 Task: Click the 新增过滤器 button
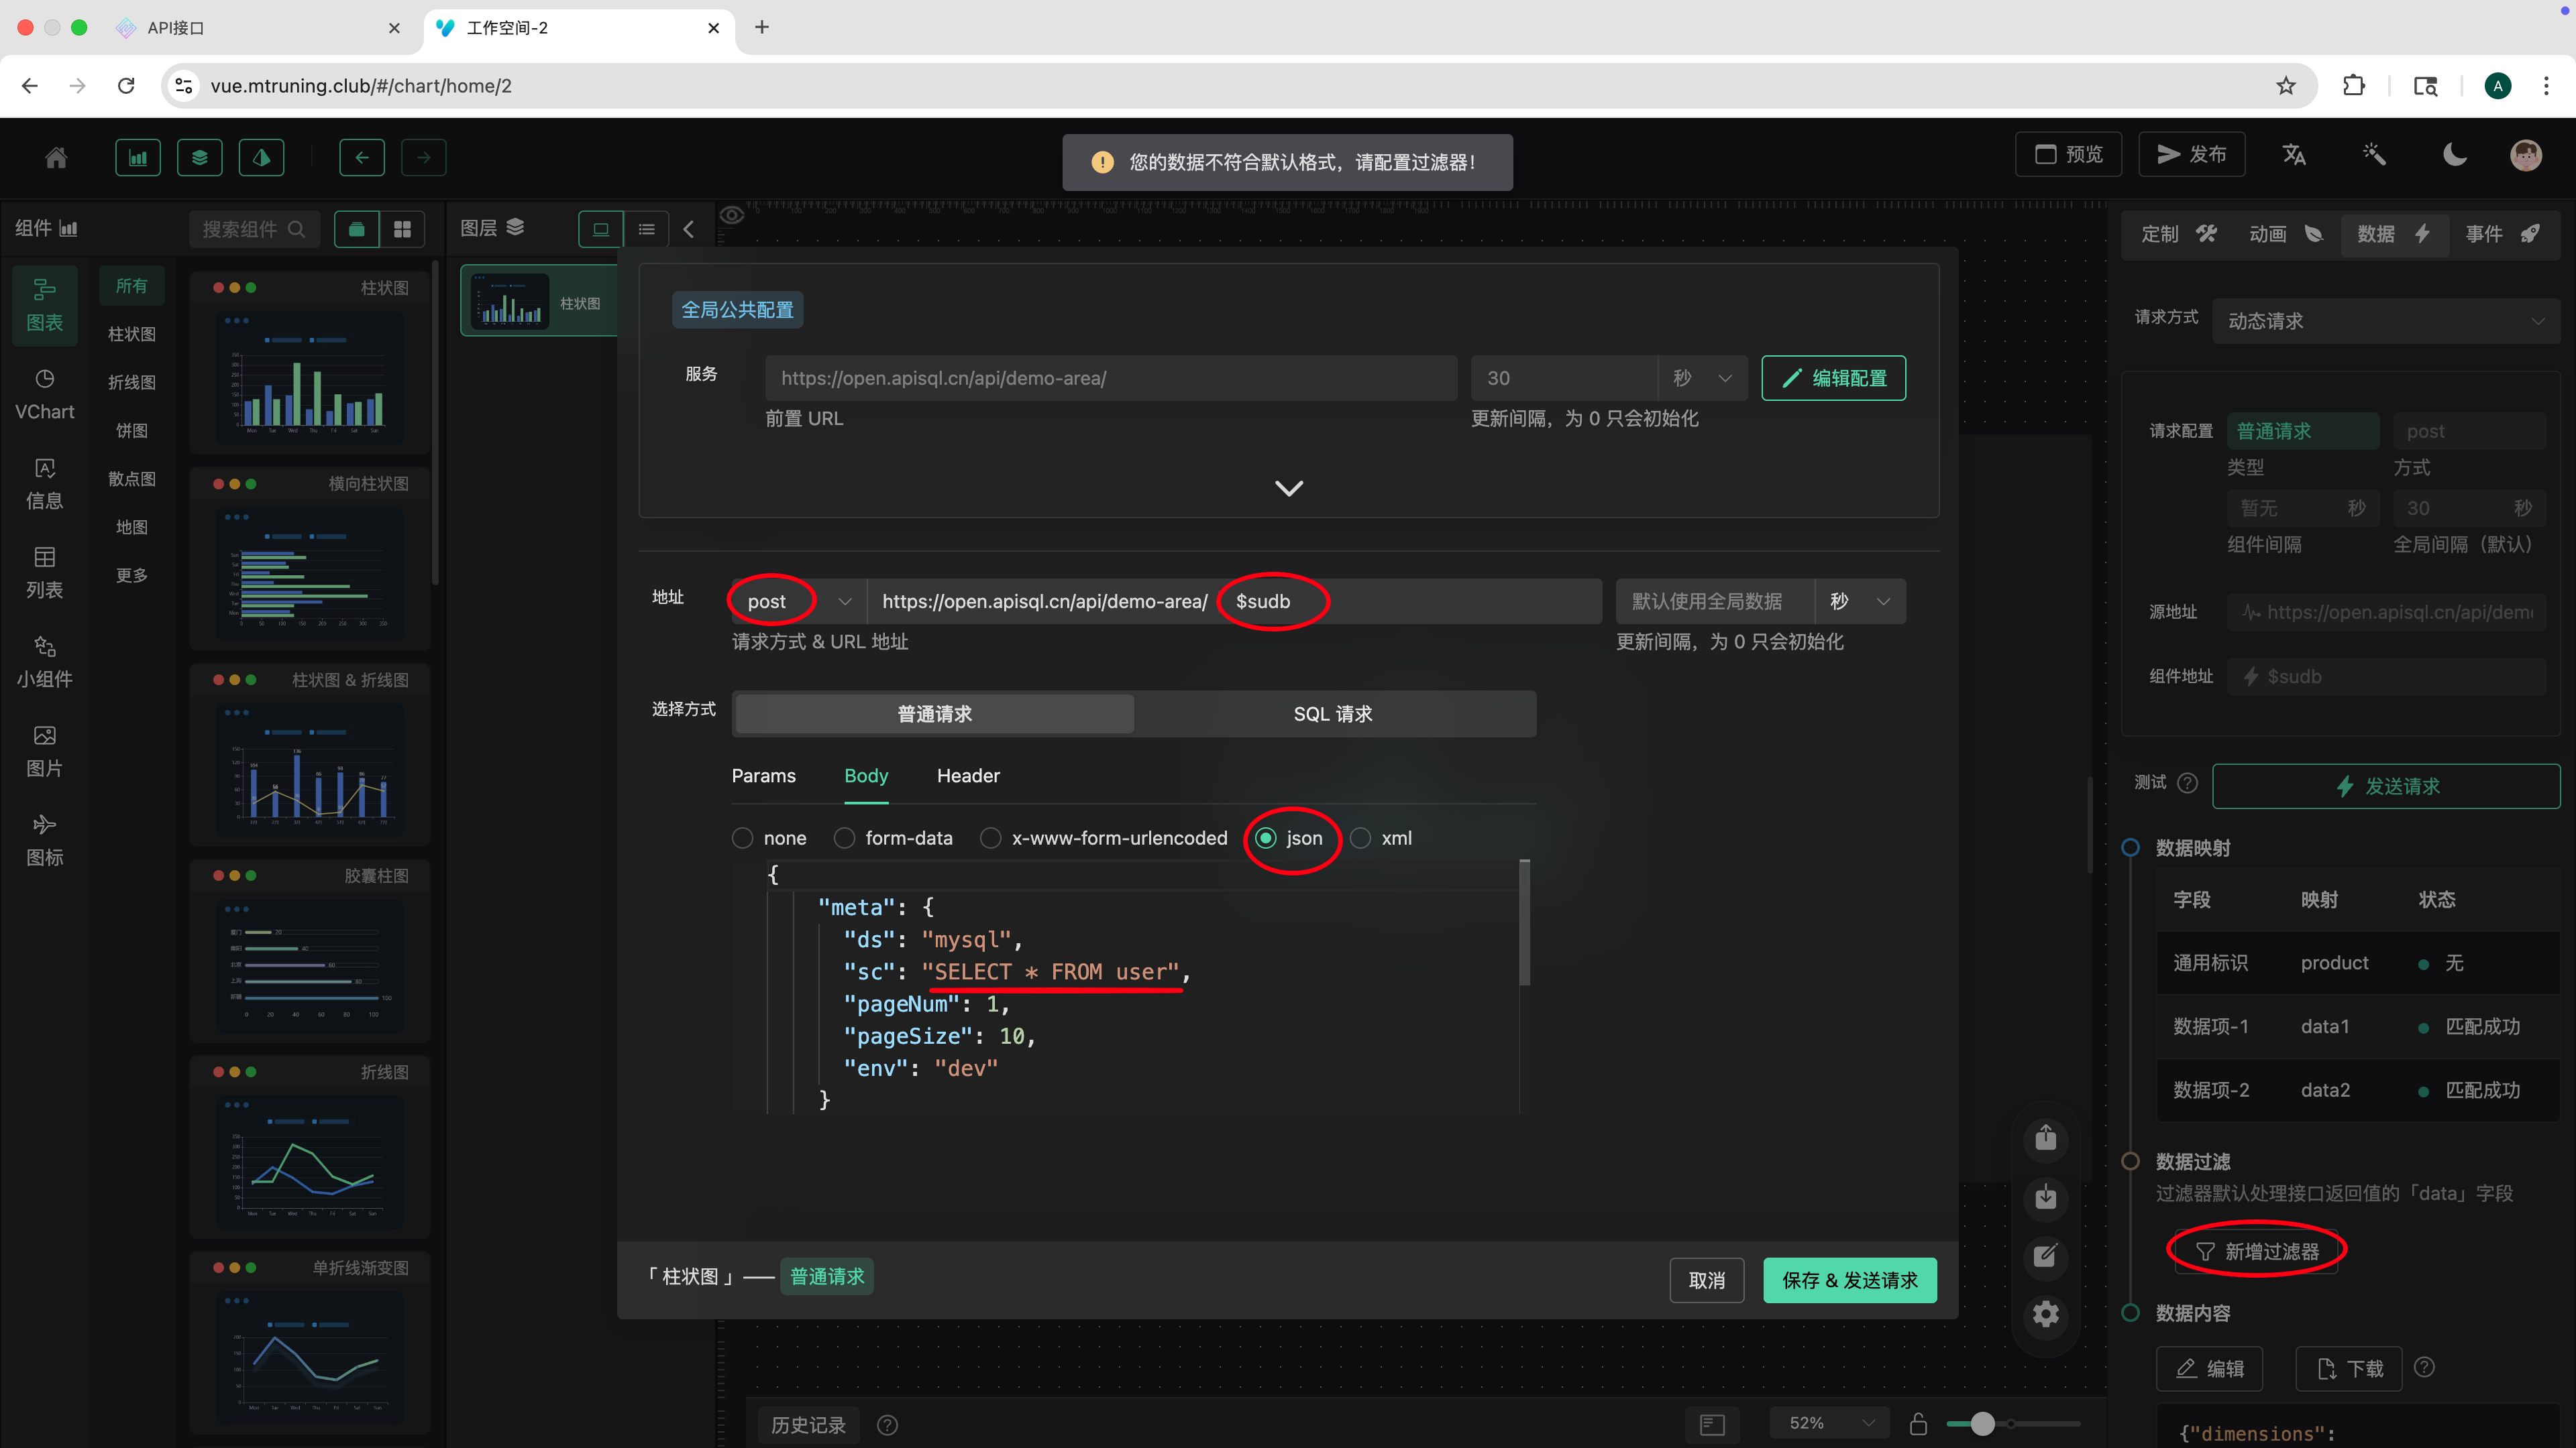[x=2256, y=1251]
